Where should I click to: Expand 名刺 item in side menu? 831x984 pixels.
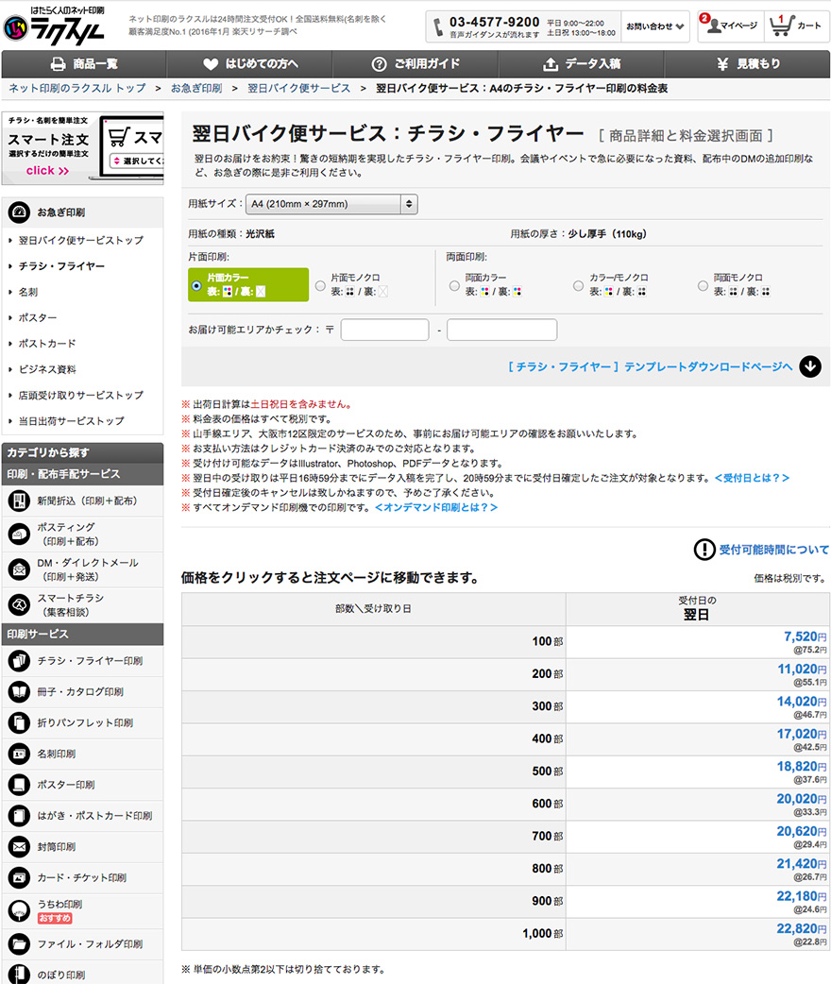[x=28, y=293]
